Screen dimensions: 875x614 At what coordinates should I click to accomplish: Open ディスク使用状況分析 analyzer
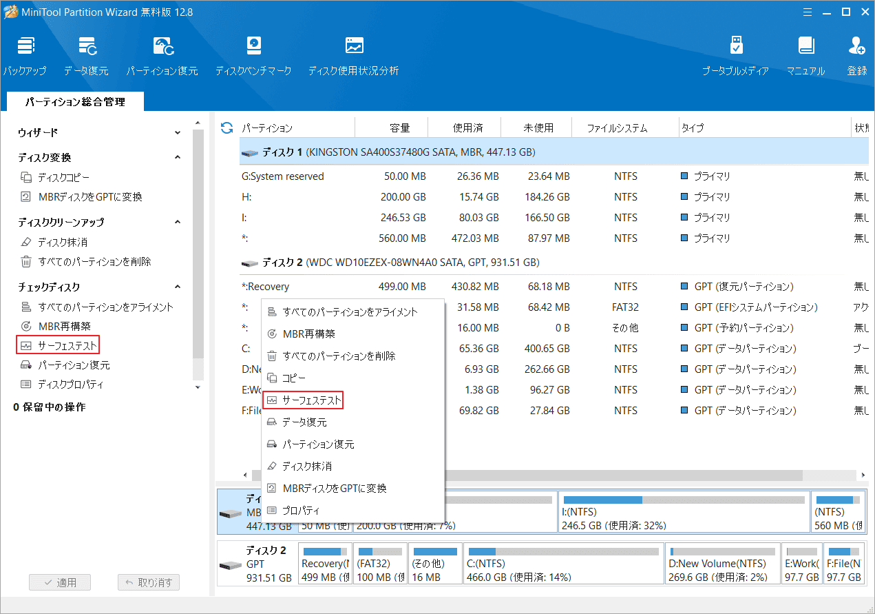pos(353,56)
